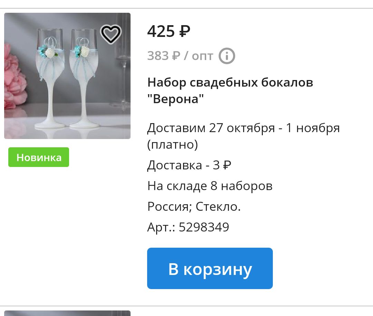Add the Верона glasses to favorites with the heart
373x316 pixels.
tap(111, 34)
